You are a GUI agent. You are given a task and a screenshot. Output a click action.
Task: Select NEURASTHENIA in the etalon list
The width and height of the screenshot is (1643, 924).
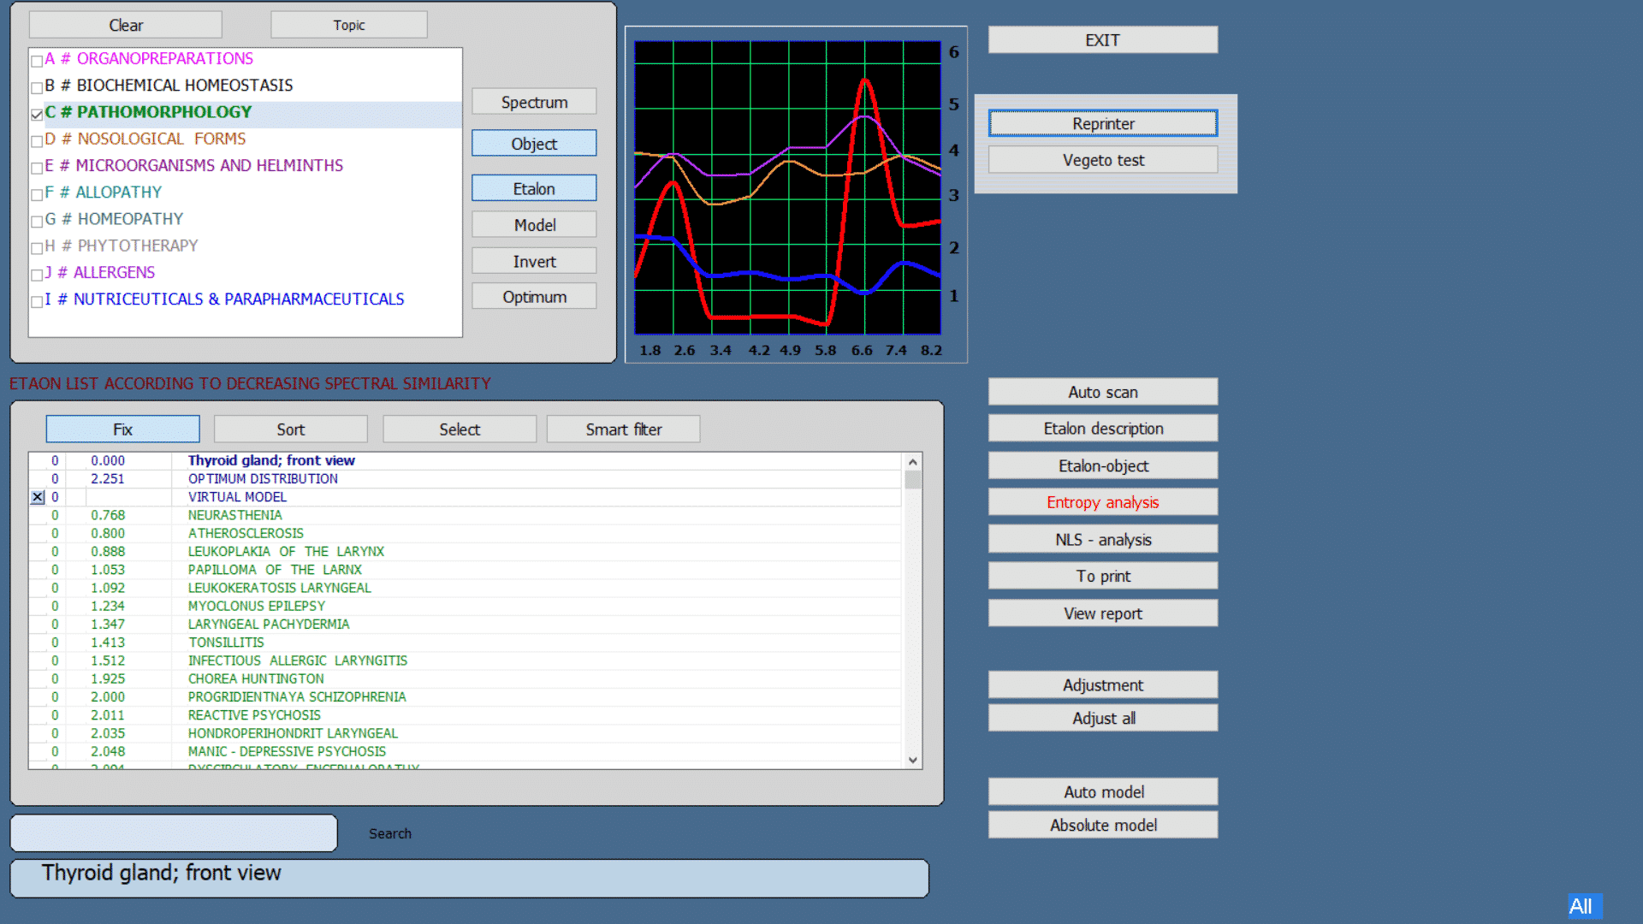coord(234,515)
